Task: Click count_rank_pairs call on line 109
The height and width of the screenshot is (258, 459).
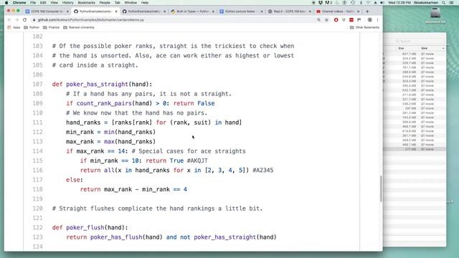Action: click(x=104, y=103)
